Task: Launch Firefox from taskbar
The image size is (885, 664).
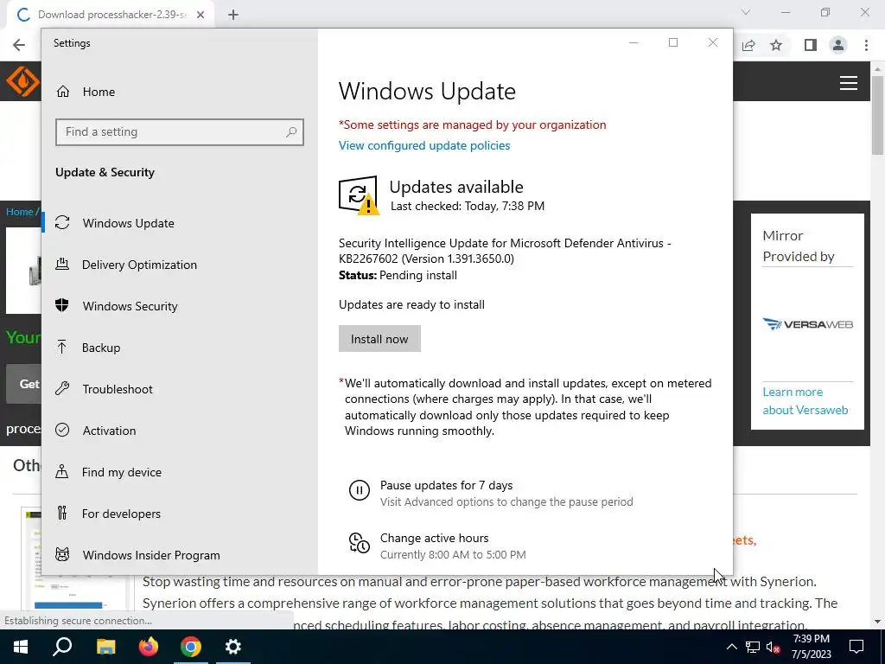Action: (x=149, y=647)
